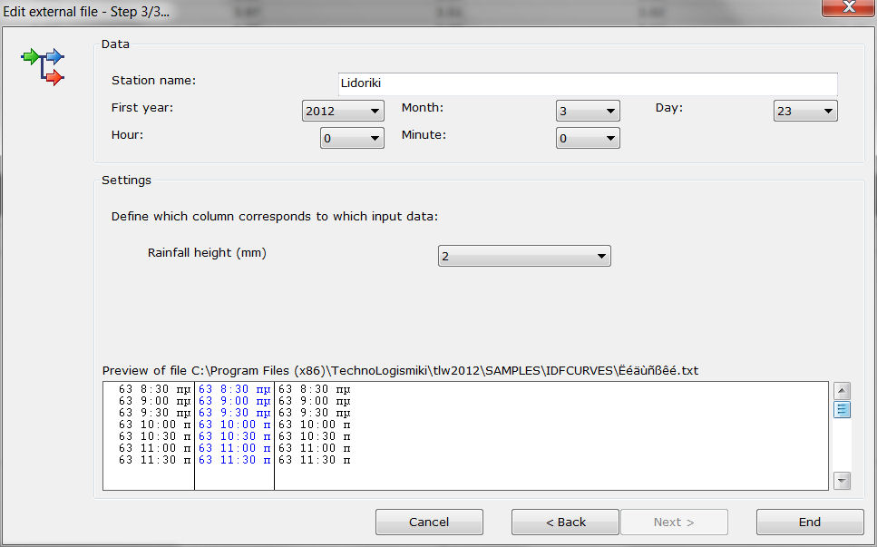This screenshot has width=877, height=547.
Task: Click the preview scrollbar up arrow
Action: click(x=842, y=391)
